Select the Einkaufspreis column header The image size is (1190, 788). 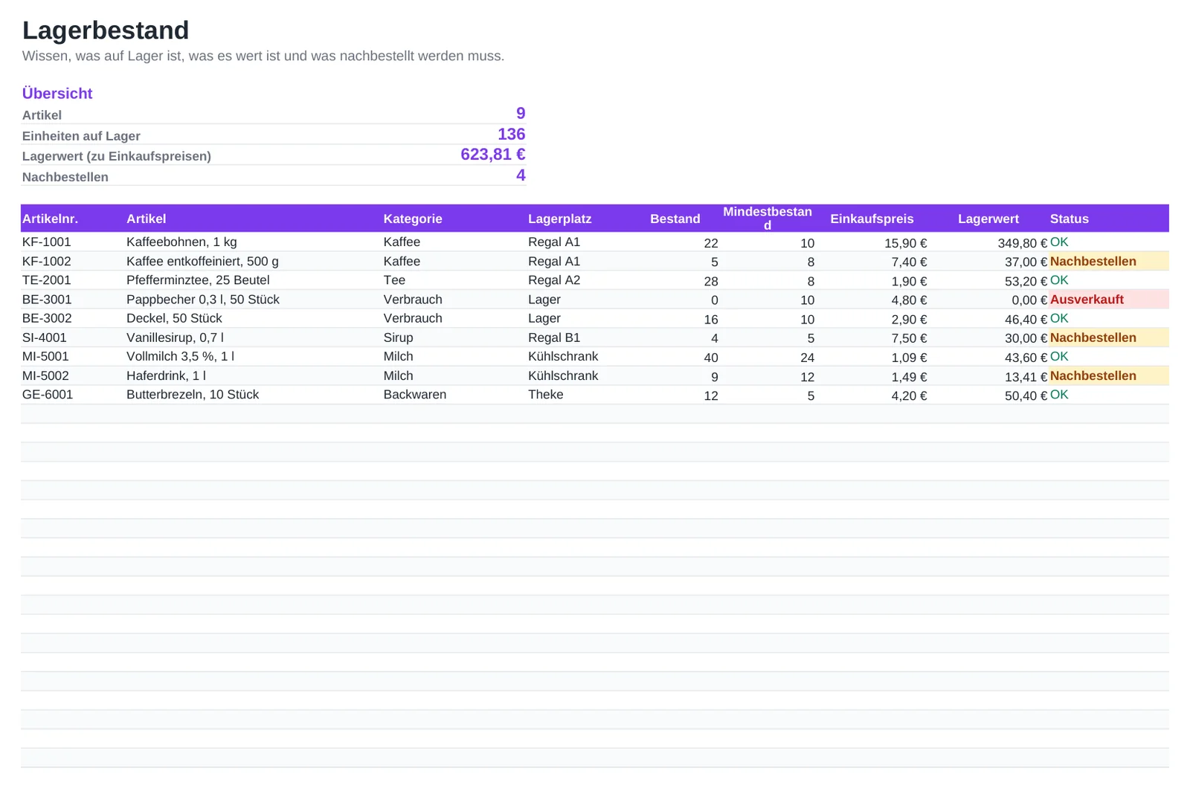[x=872, y=219]
